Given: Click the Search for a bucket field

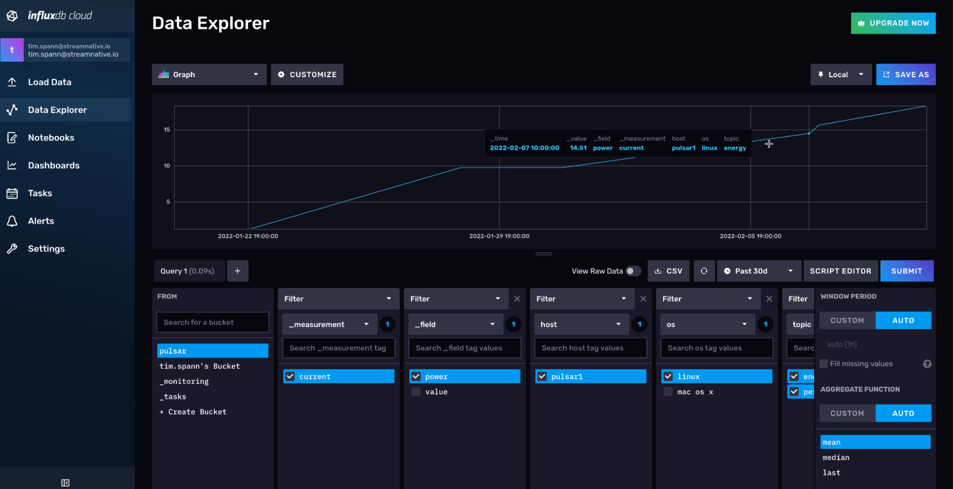Looking at the screenshot, I should pos(213,322).
